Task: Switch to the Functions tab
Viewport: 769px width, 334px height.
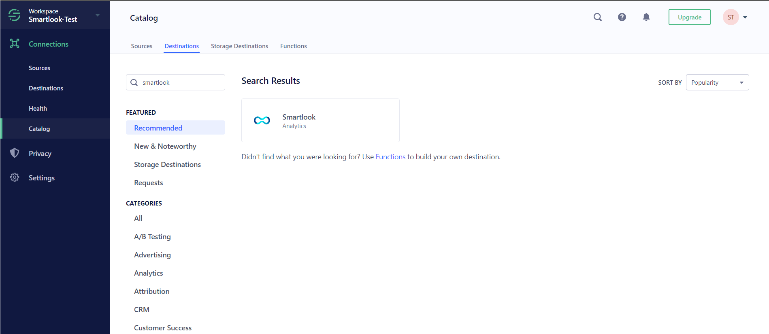Action: click(294, 46)
